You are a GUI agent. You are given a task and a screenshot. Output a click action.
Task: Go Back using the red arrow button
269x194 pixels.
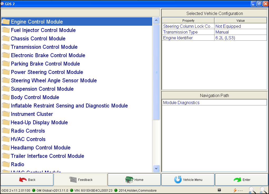27,180
